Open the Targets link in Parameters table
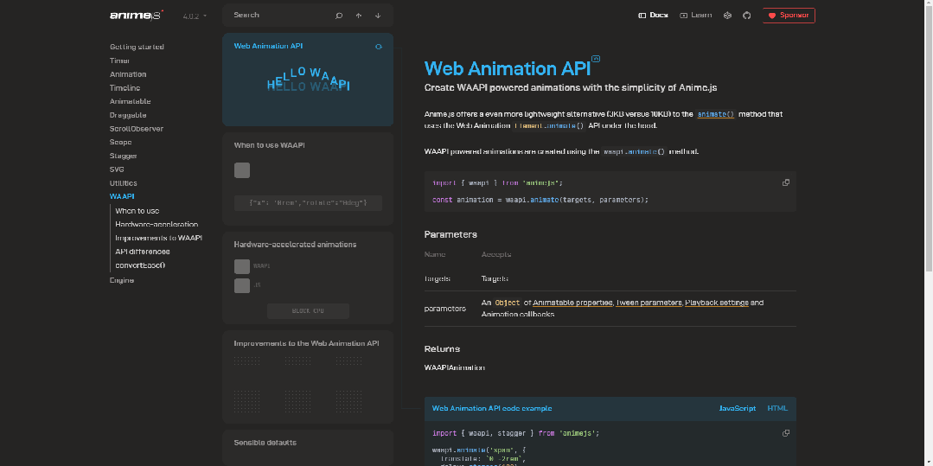The width and height of the screenshot is (933, 466). point(495,278)
